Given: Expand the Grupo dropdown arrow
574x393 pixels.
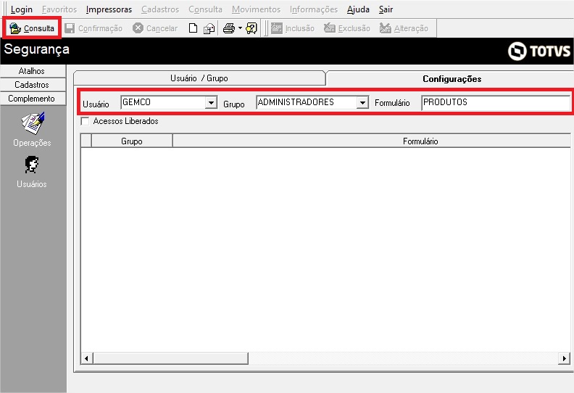Looking at the screenshot, I should tap(362, 102).
